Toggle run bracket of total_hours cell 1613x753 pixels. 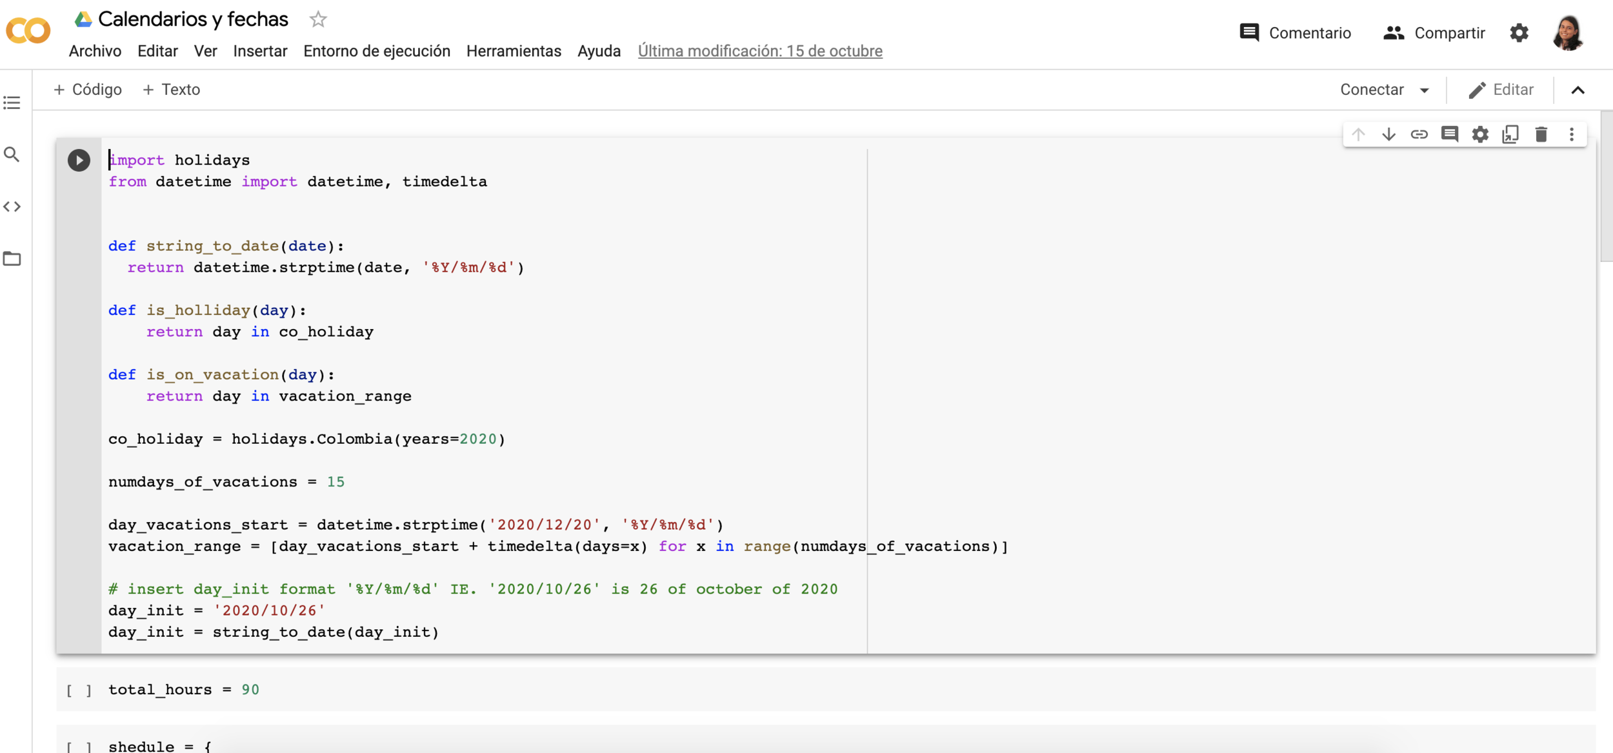click(x=79, y=690)
